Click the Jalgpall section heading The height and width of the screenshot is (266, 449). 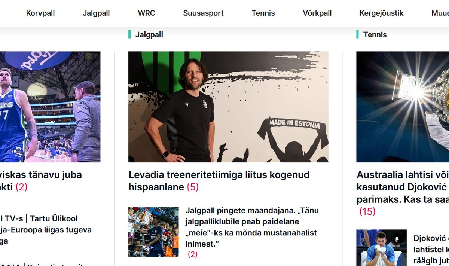click(149, 35)
